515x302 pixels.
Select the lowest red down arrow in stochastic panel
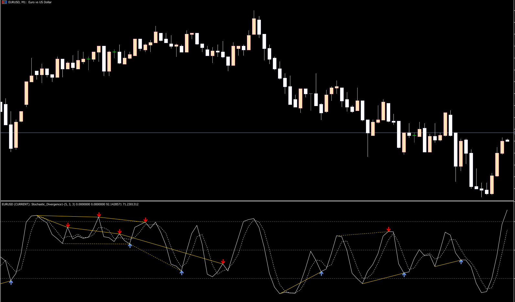click(223, 261)
